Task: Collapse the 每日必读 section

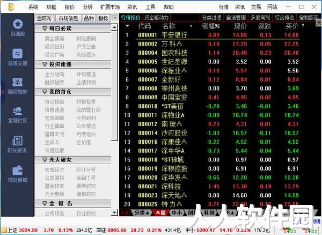Action: click(45, 28)
